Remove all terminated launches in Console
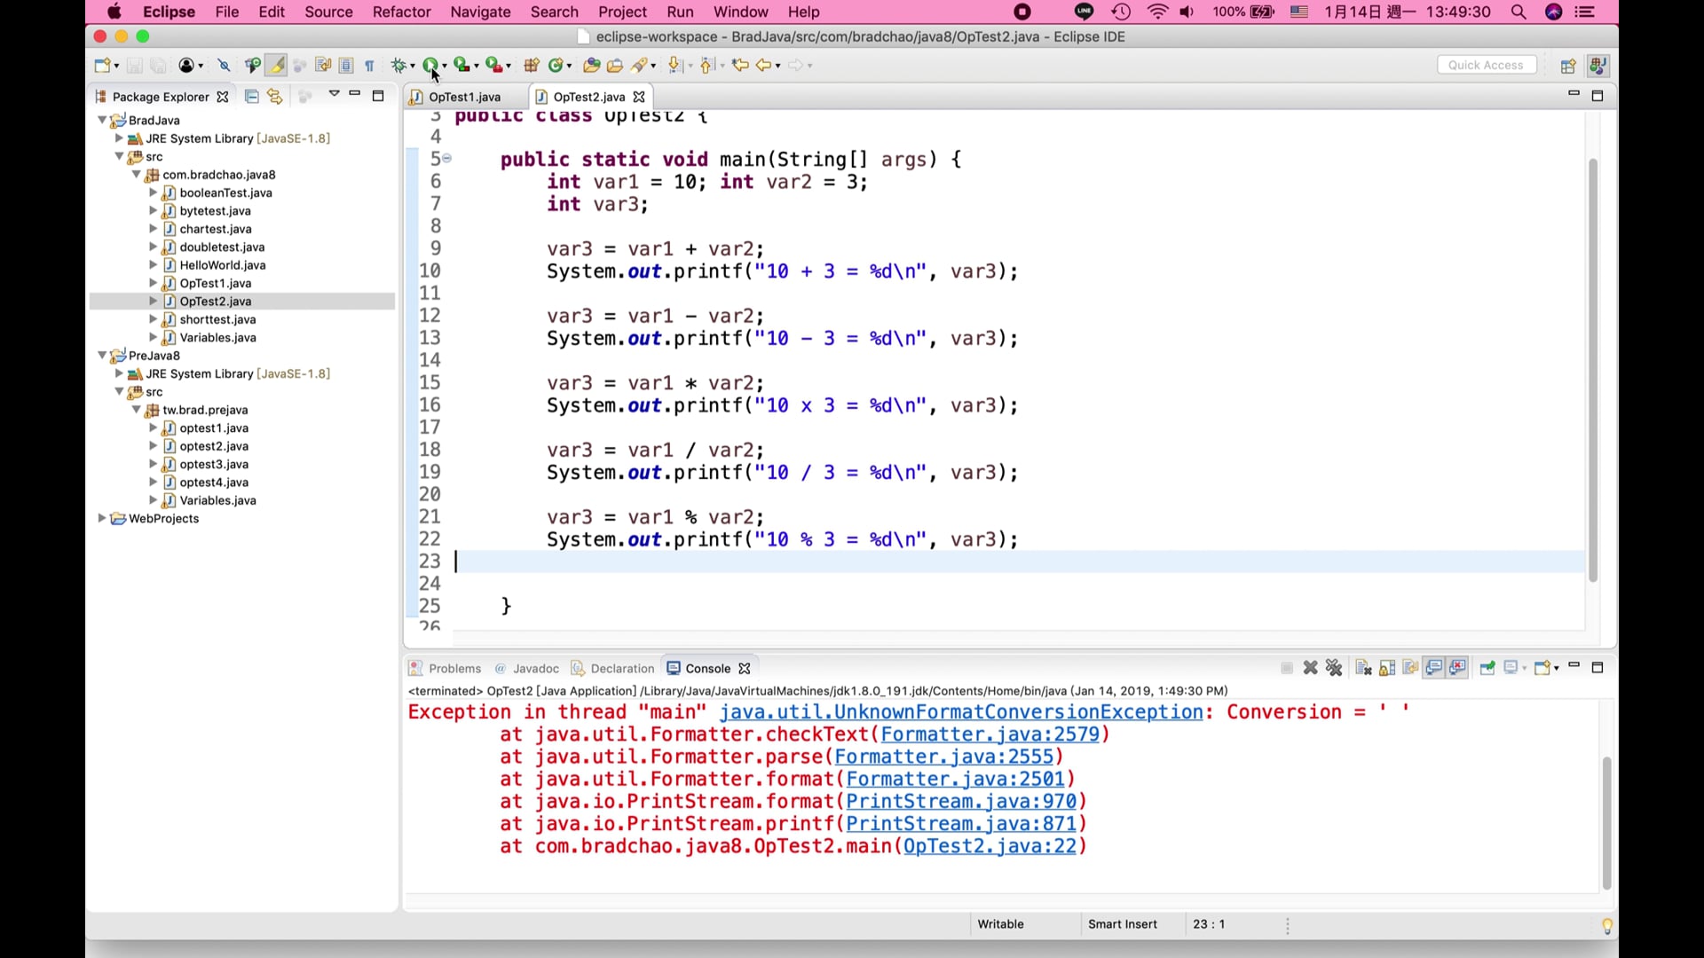The image size is (1704, 958). pyautogui.click(x=1335, y=668)
